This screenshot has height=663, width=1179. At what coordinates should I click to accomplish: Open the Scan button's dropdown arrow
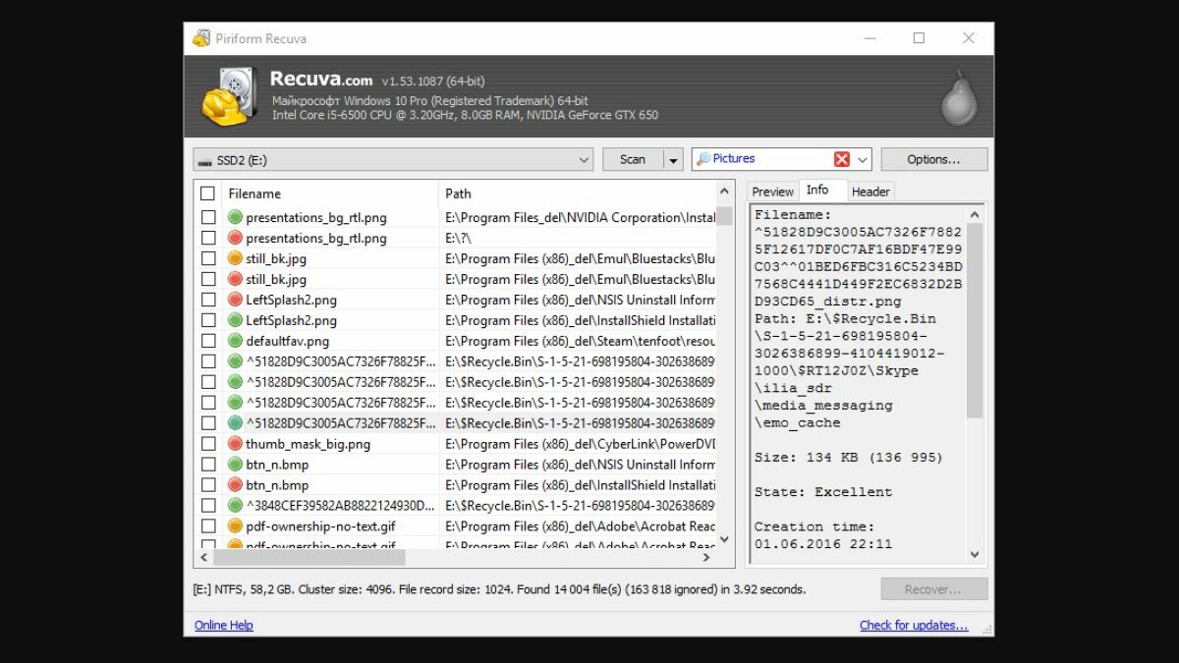[x=673, y=159]
